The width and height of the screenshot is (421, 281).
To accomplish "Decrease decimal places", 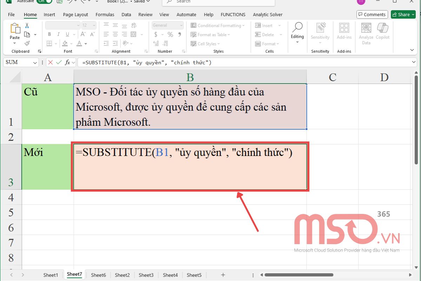I will click(165, 44).
